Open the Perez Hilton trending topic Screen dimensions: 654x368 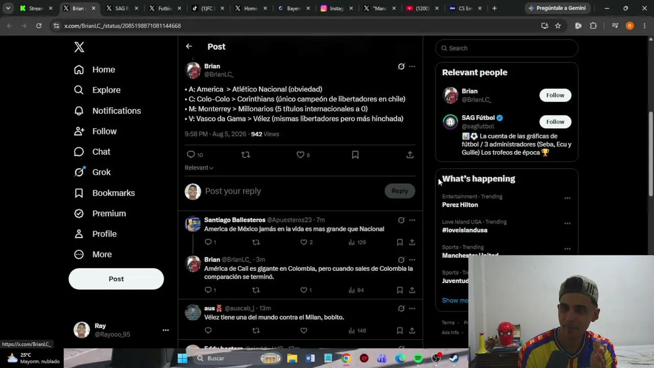click(x=460, y=205)
